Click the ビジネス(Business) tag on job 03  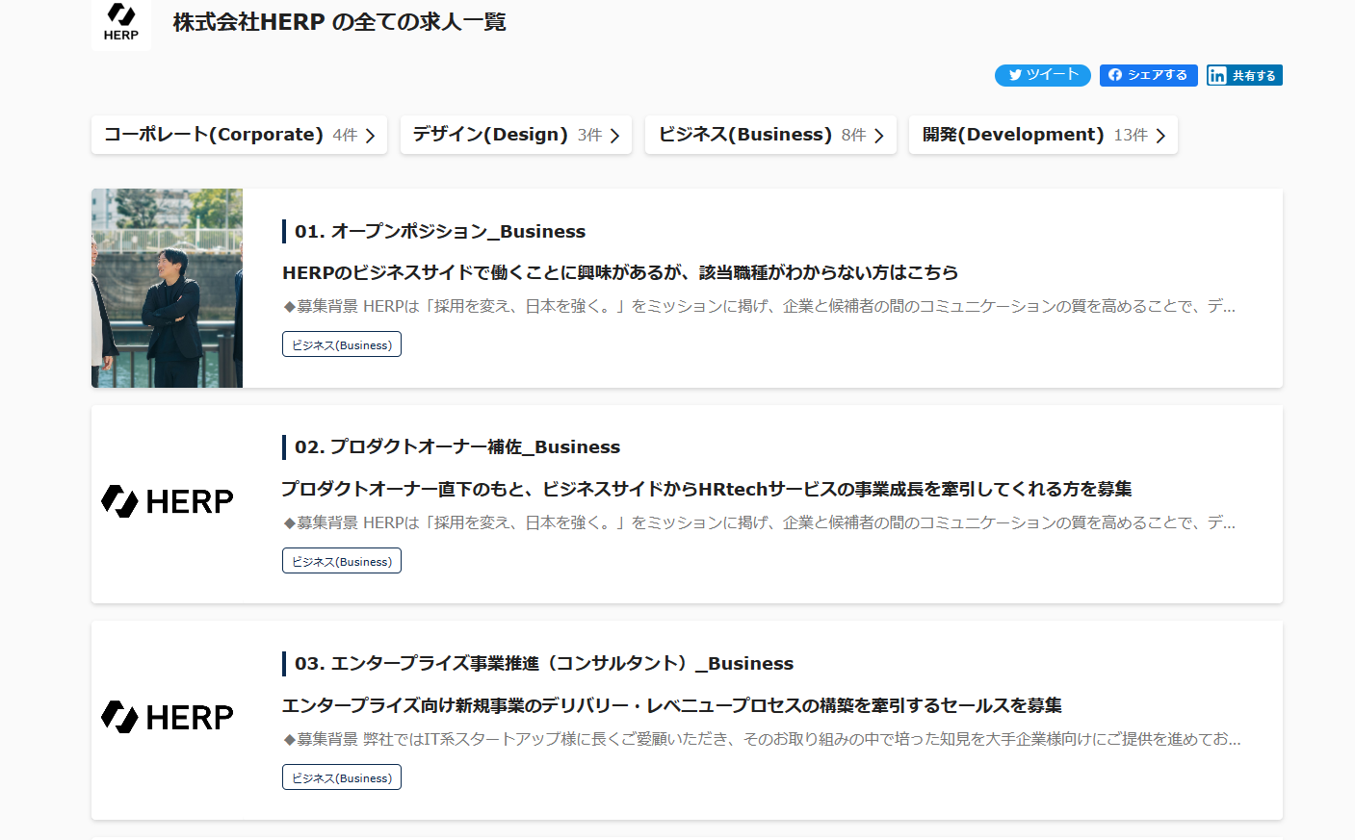(342, 777)
